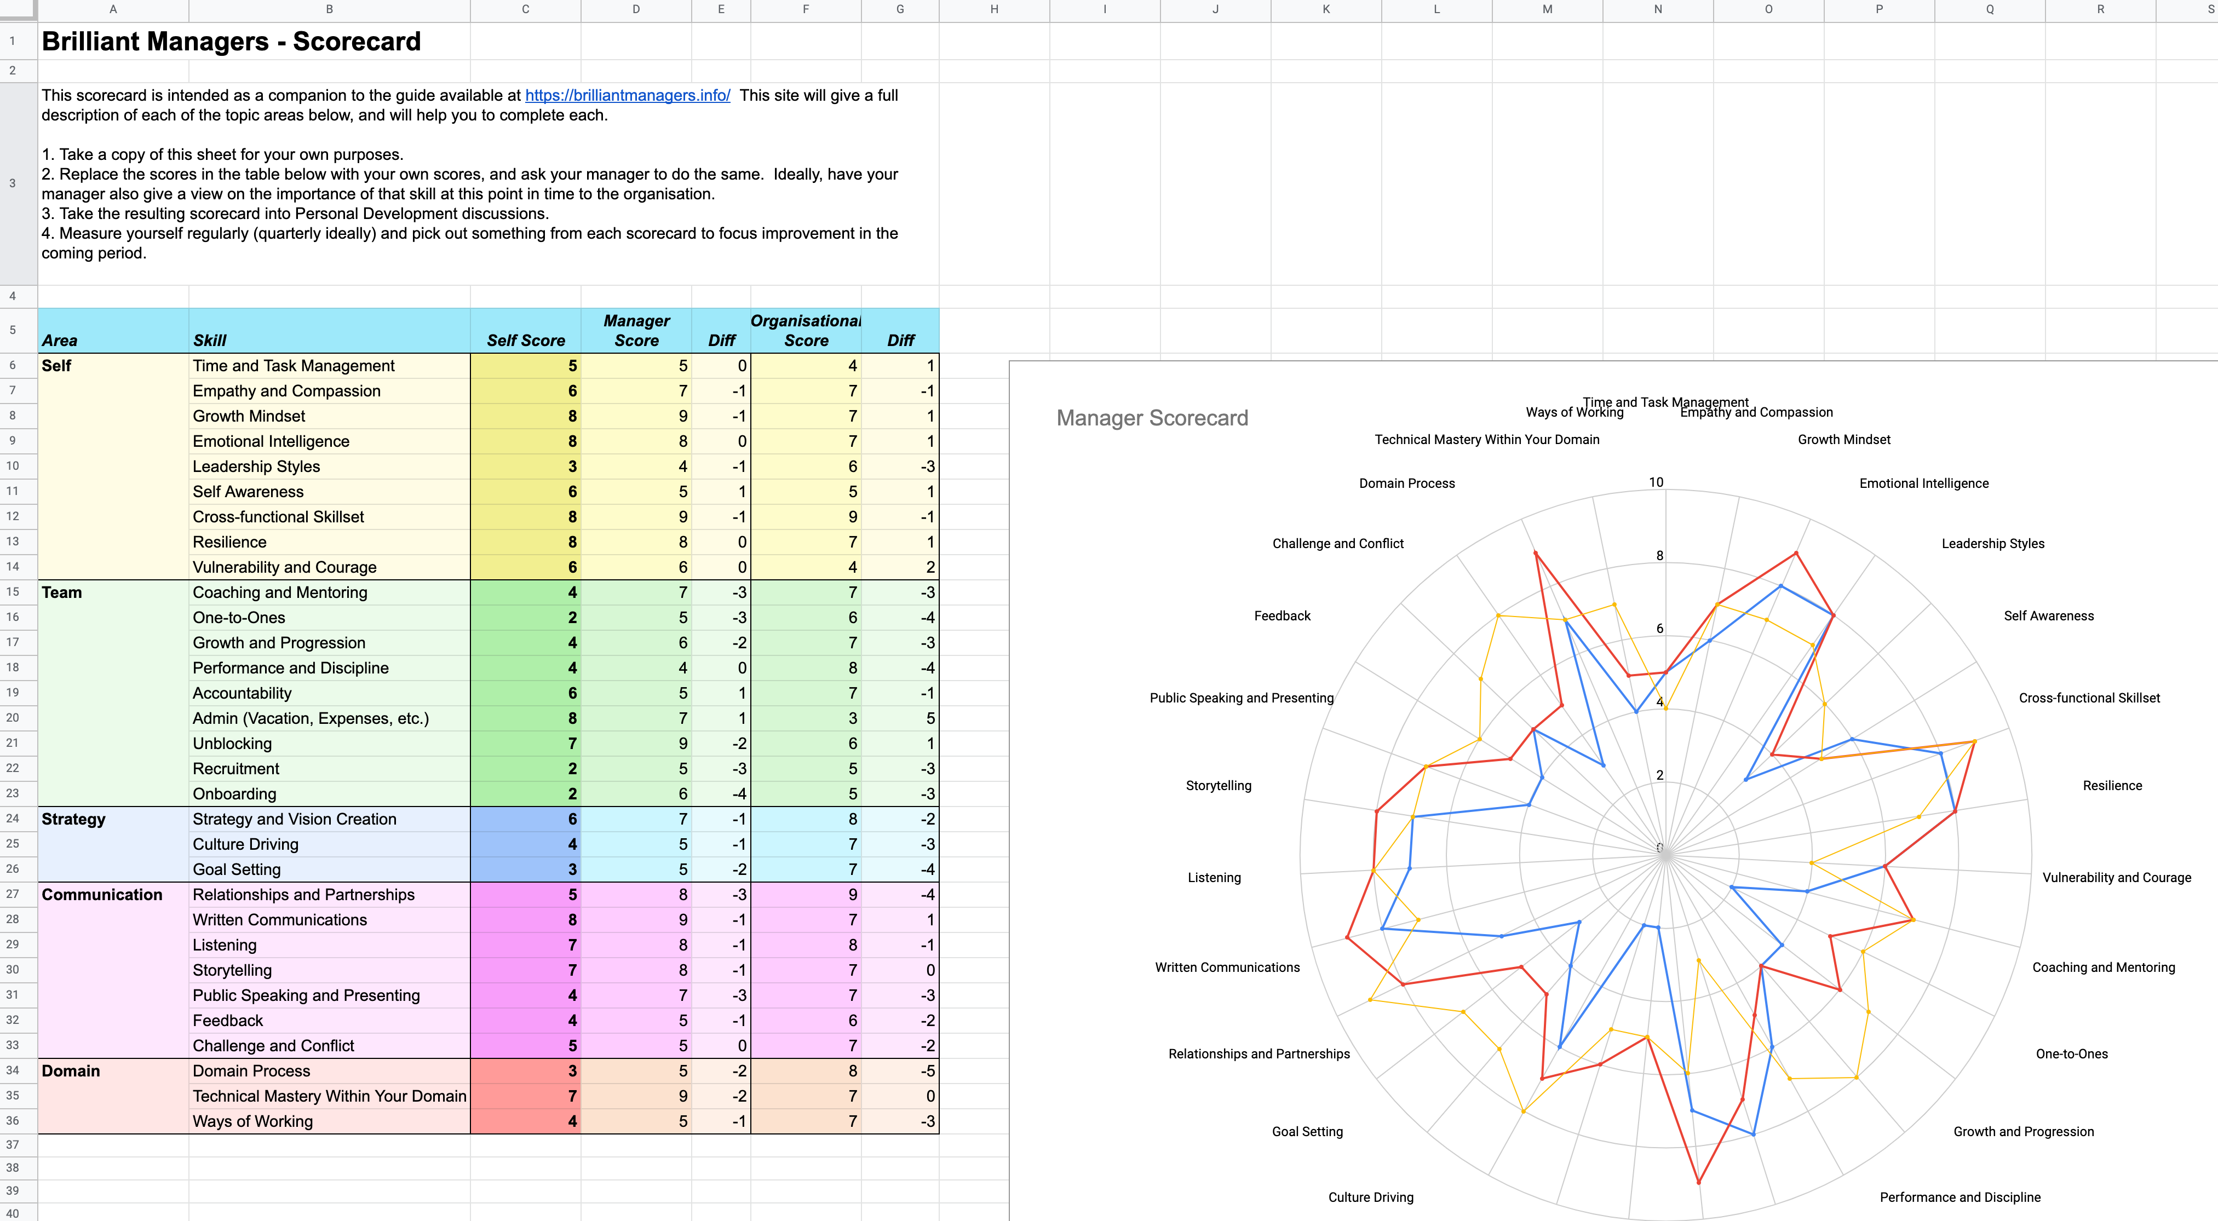Click the 'Skill' heading cell

point(329,331)
